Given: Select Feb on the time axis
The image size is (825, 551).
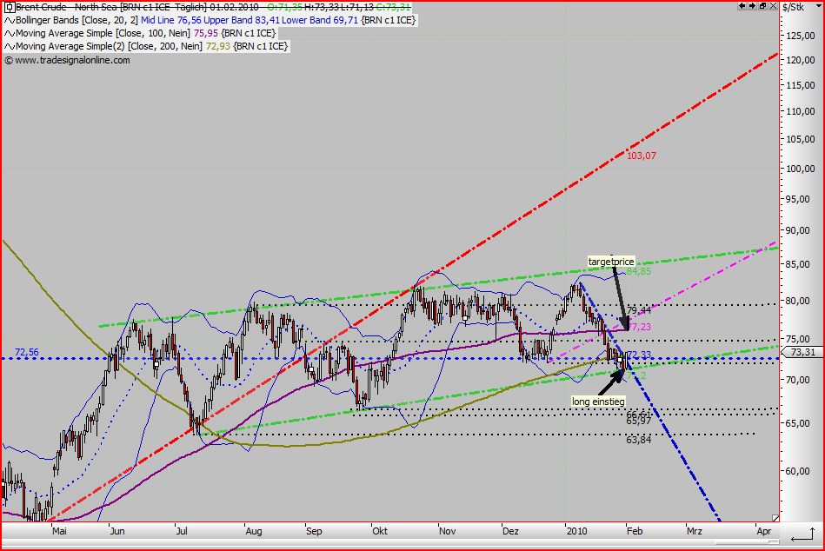Looking at the screenshot, I should point(635,530).
